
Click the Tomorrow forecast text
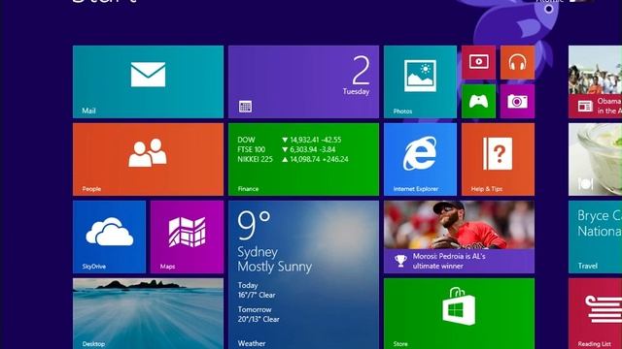[259, 314]
